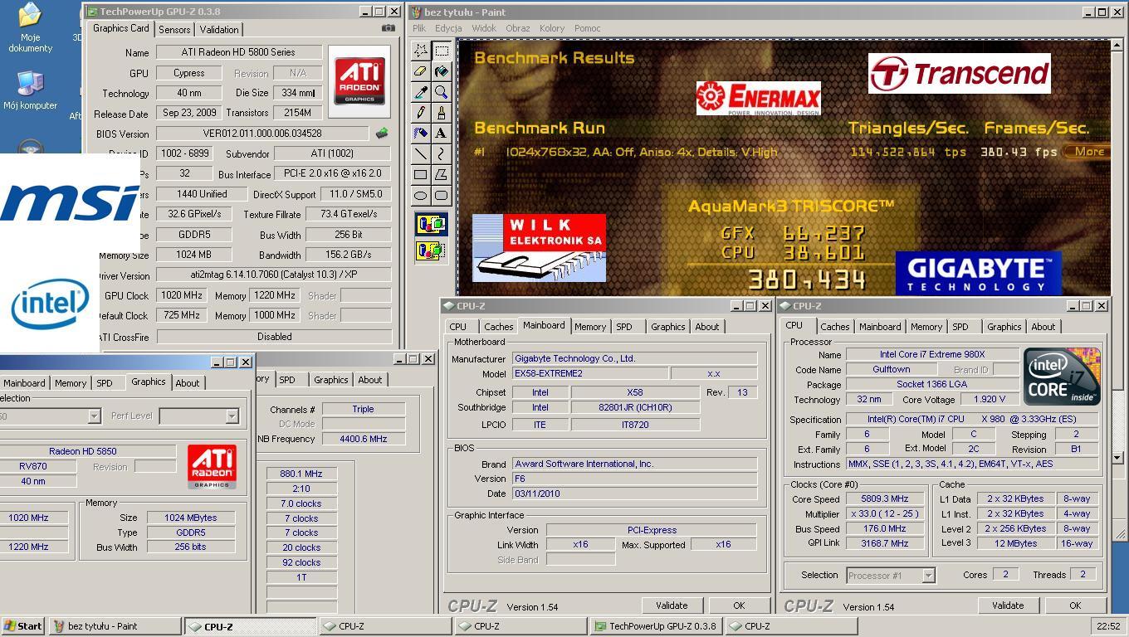Click the BIOS save chip icon in GPU-Z

pos(382,133)
